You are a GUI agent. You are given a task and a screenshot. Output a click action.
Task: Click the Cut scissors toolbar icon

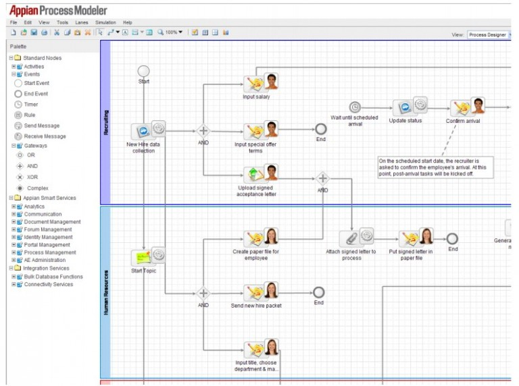click(x=57, y=32)
